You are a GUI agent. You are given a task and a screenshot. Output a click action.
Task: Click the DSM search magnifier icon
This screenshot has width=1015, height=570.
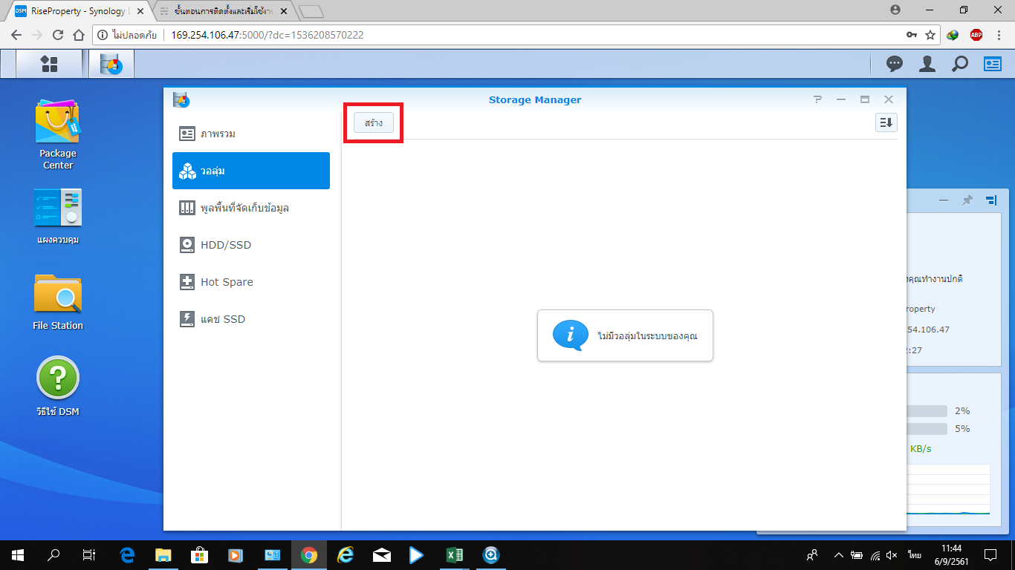coord(960,64)
